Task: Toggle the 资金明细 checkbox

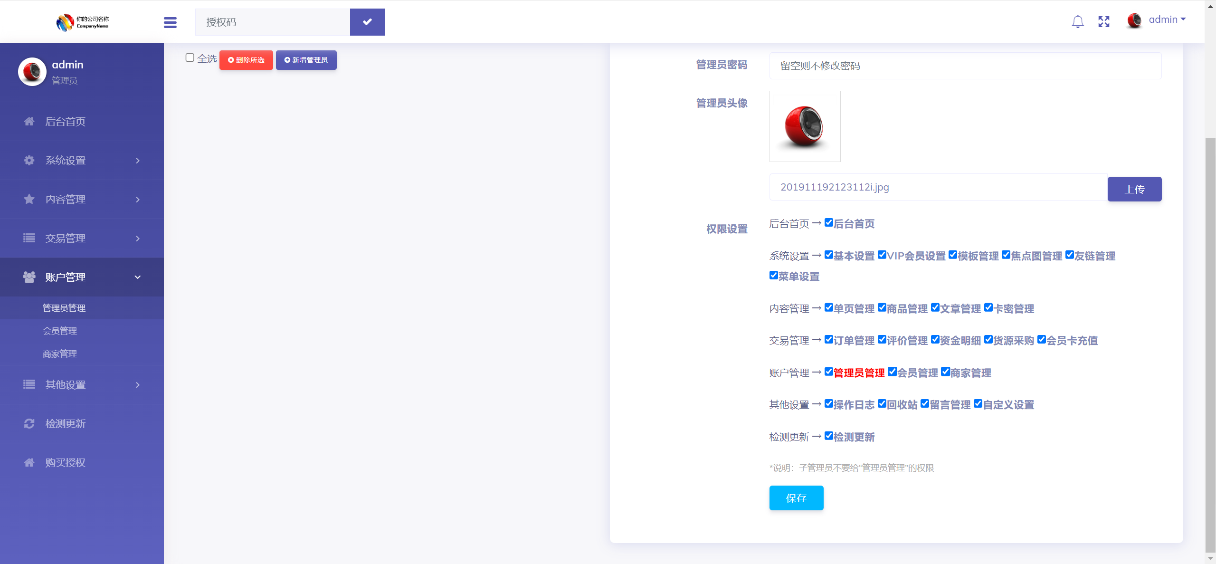Action: 935,339
